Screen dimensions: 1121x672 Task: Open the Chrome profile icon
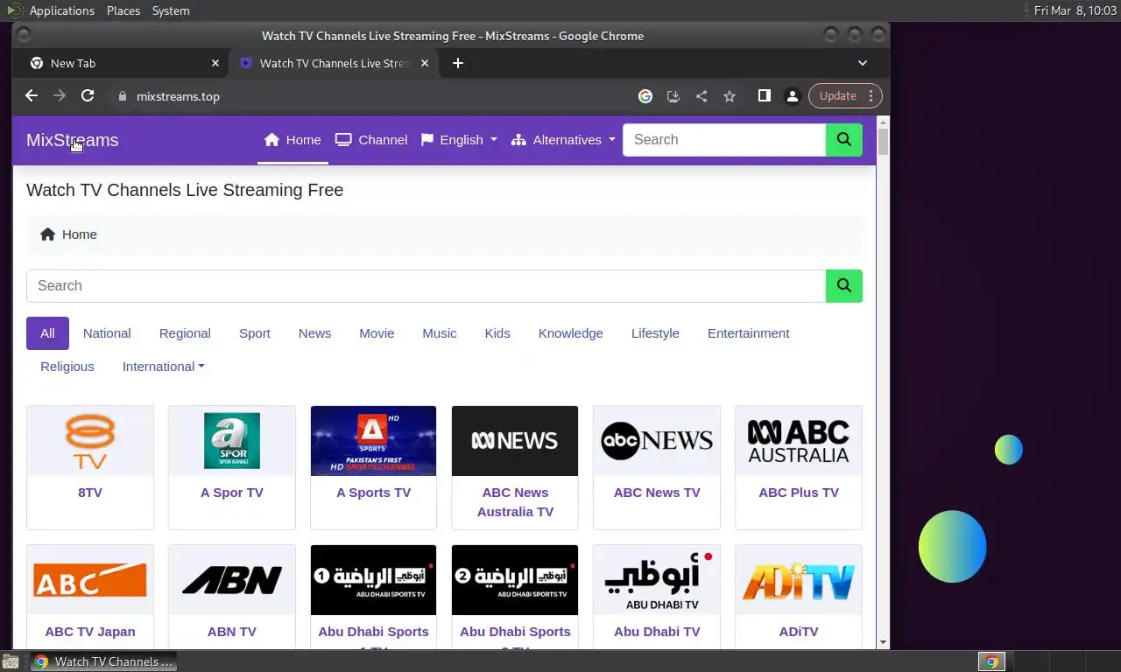coord(793,96)
